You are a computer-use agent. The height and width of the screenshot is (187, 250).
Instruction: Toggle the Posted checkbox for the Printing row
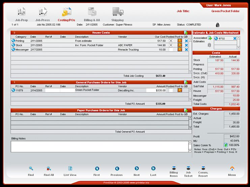tap(171, 41)
